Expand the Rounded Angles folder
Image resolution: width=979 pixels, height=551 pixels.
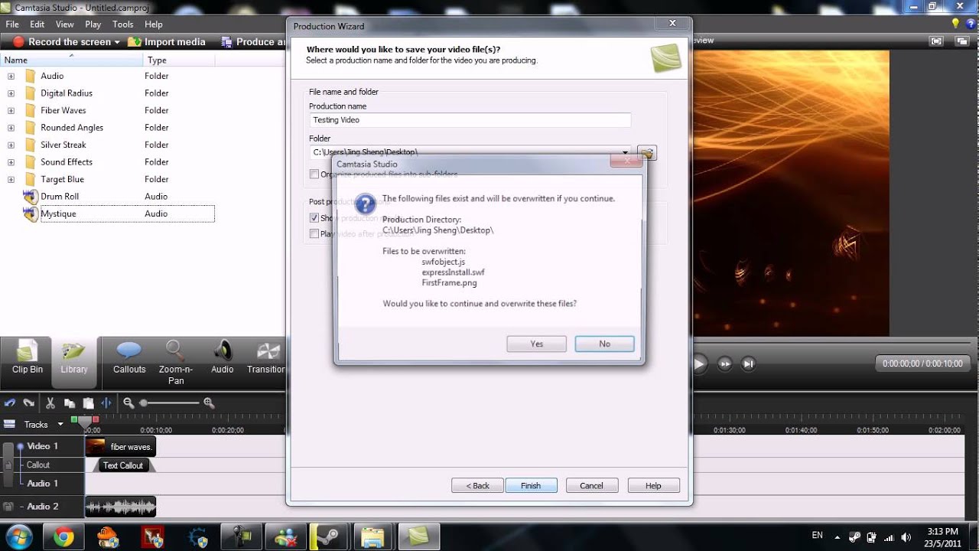[11, 128]
